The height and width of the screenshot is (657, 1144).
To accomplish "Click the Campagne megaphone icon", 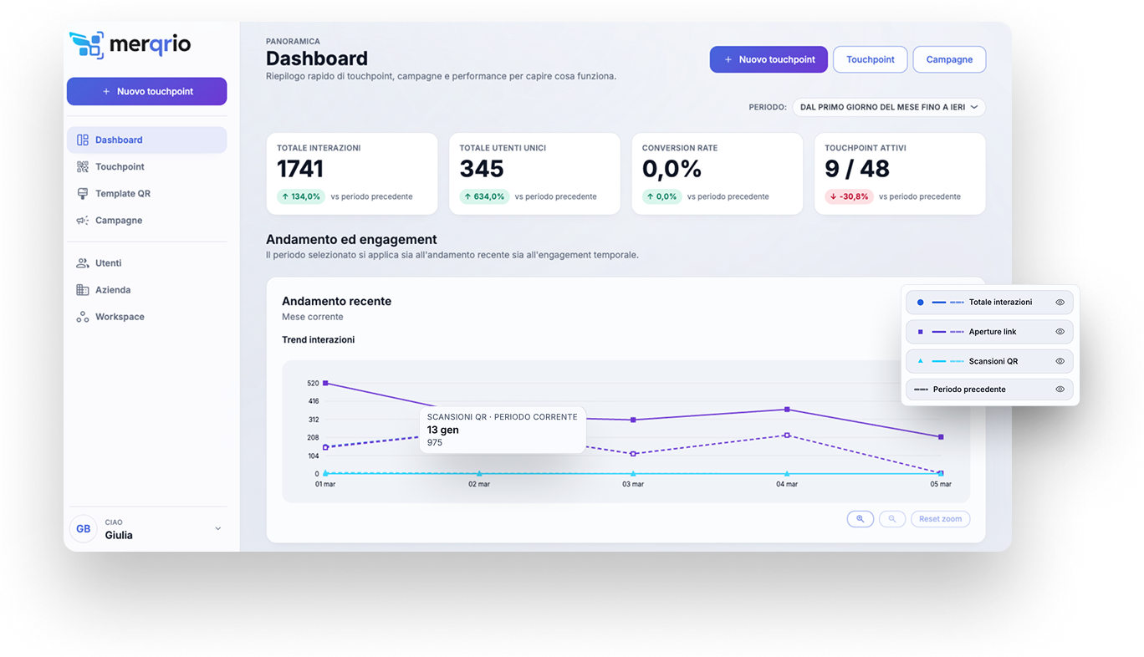I will [x=82, y=221].
